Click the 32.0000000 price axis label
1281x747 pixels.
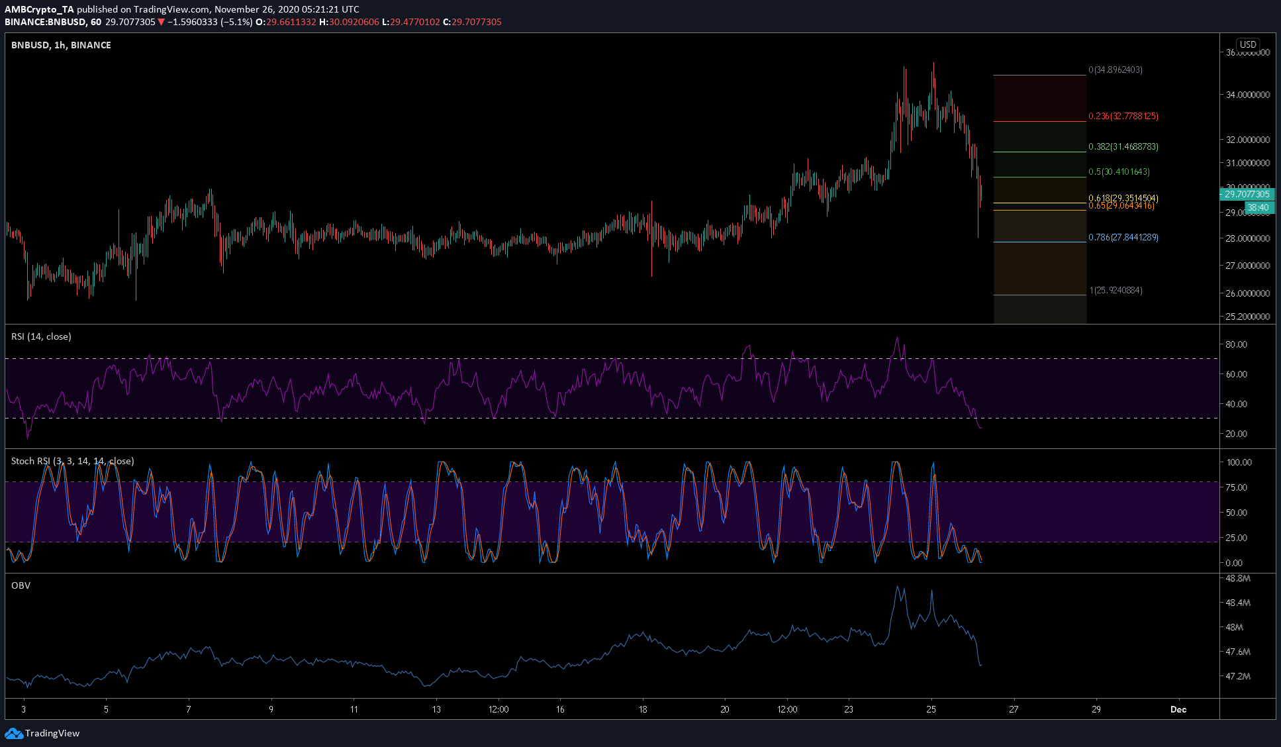[1247, 140]
